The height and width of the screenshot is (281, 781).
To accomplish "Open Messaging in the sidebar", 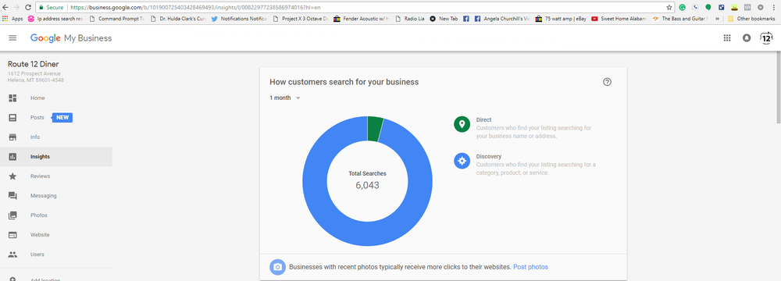I will click(55, 196).
